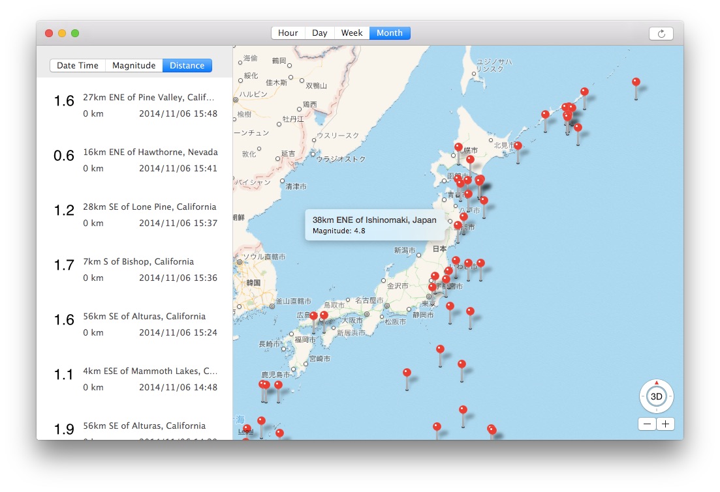
Task: Sort list by Magnitude
Action: [134, 66]
